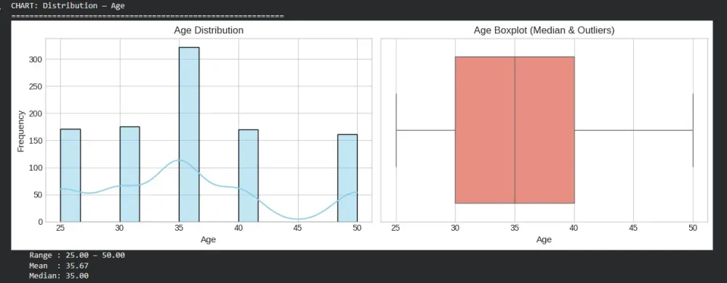
Task: Select the 'Median: 35.00' output line
Action: click(x=59, y=276)
